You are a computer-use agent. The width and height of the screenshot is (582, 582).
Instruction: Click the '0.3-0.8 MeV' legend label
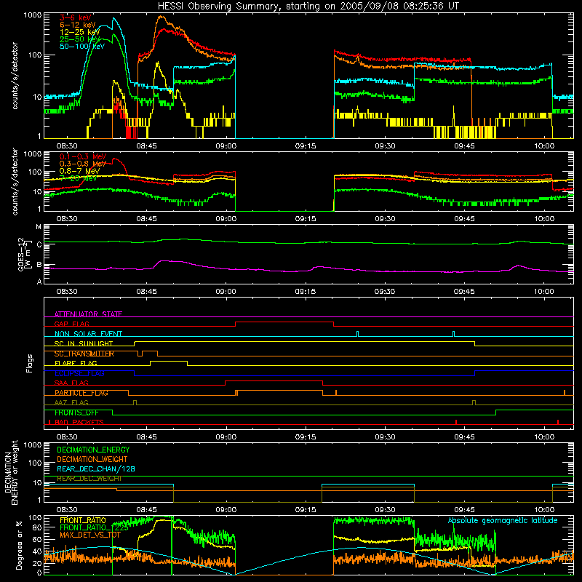[x=83, y=164]
